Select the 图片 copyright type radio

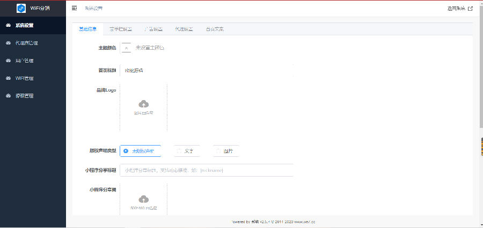pos(226,151)
